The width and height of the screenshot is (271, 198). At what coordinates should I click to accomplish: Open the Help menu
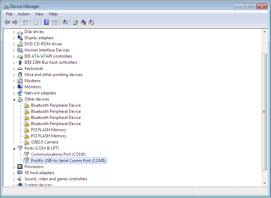(53, 14)
